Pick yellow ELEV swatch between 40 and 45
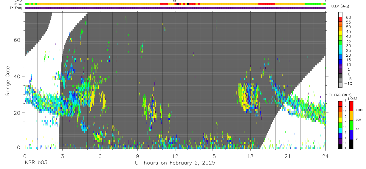The width and height of the screenshot is (366, 169). (340, 34)
